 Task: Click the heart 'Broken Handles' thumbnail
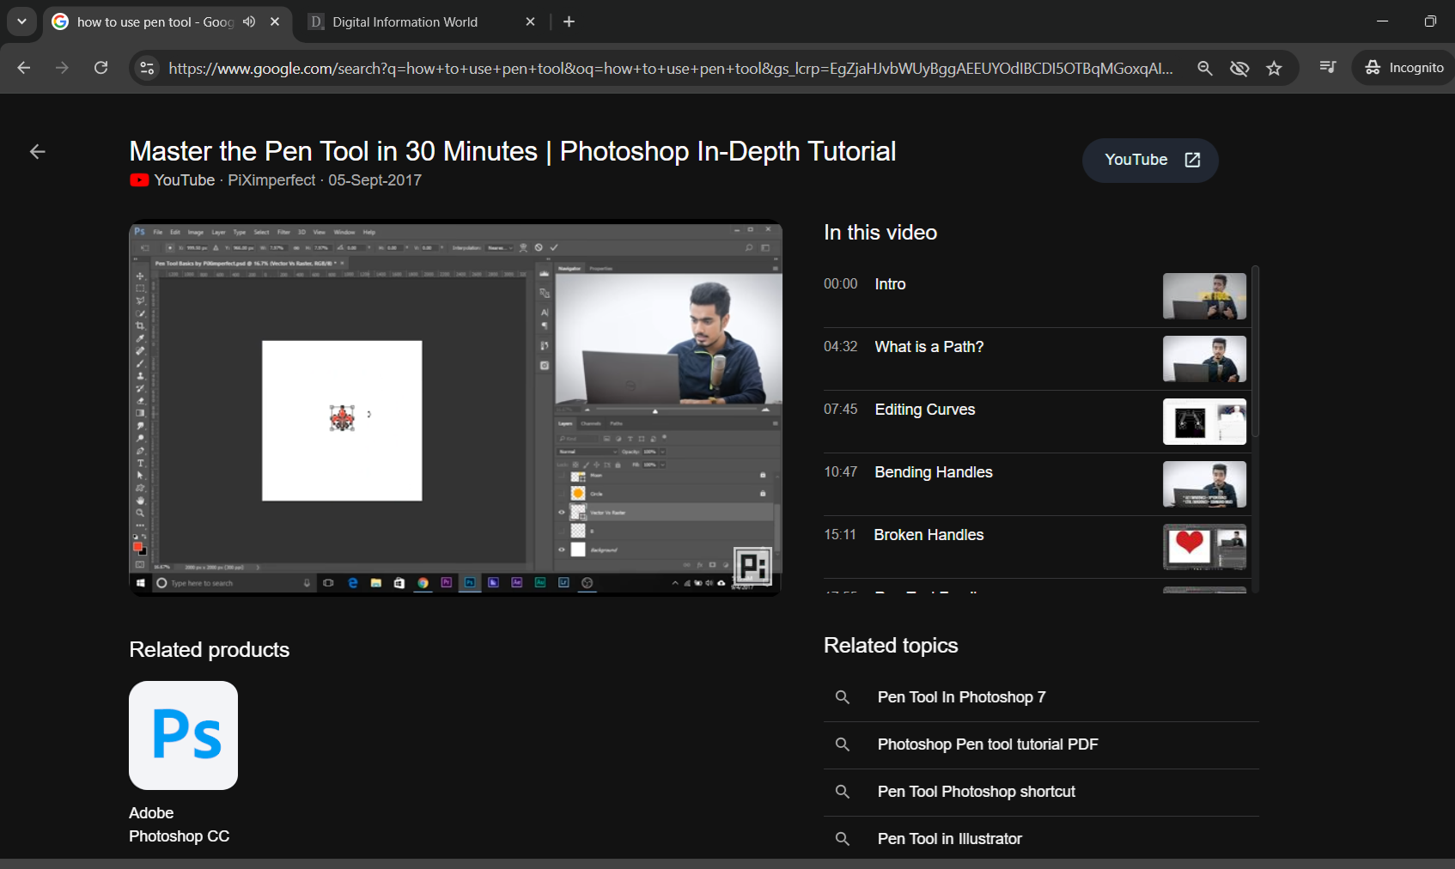tap(1204, 547)
